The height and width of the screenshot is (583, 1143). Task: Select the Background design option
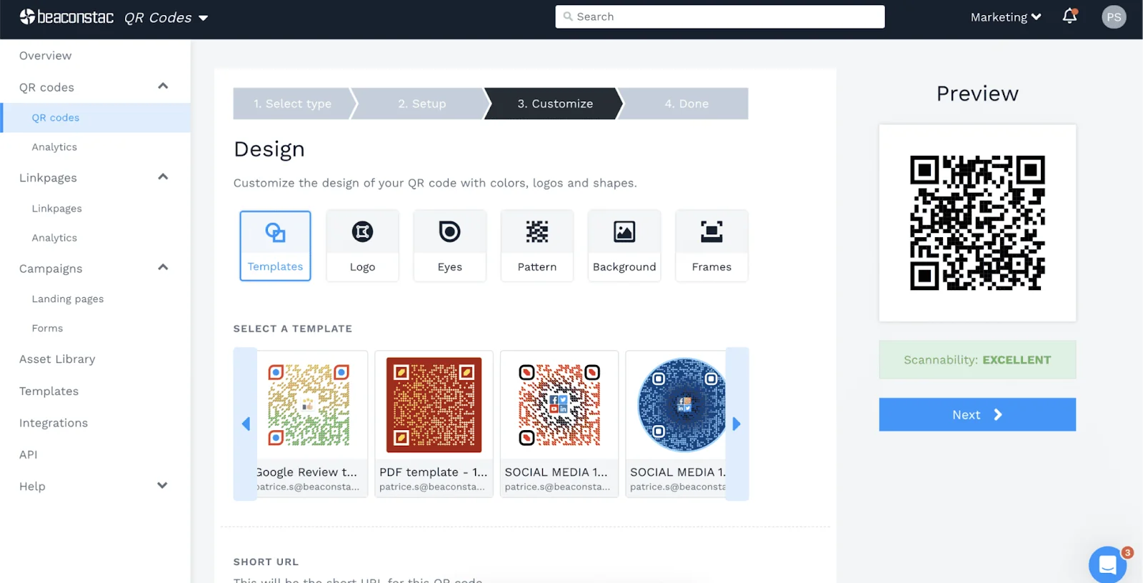point(624,246)
